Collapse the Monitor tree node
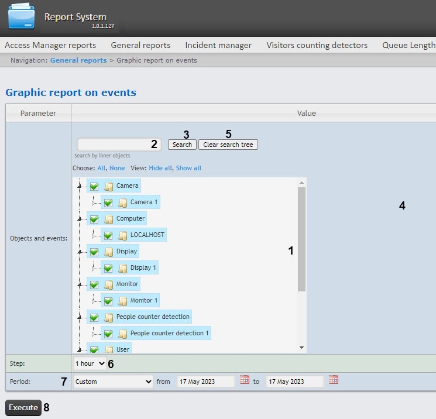 79,285
